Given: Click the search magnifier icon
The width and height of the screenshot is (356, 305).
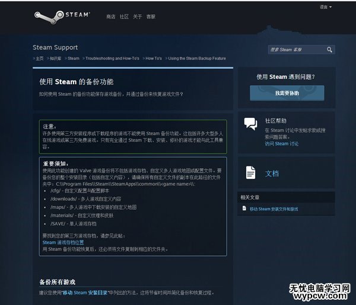Looking at the screenshot, I should click(x=329, y=50).
